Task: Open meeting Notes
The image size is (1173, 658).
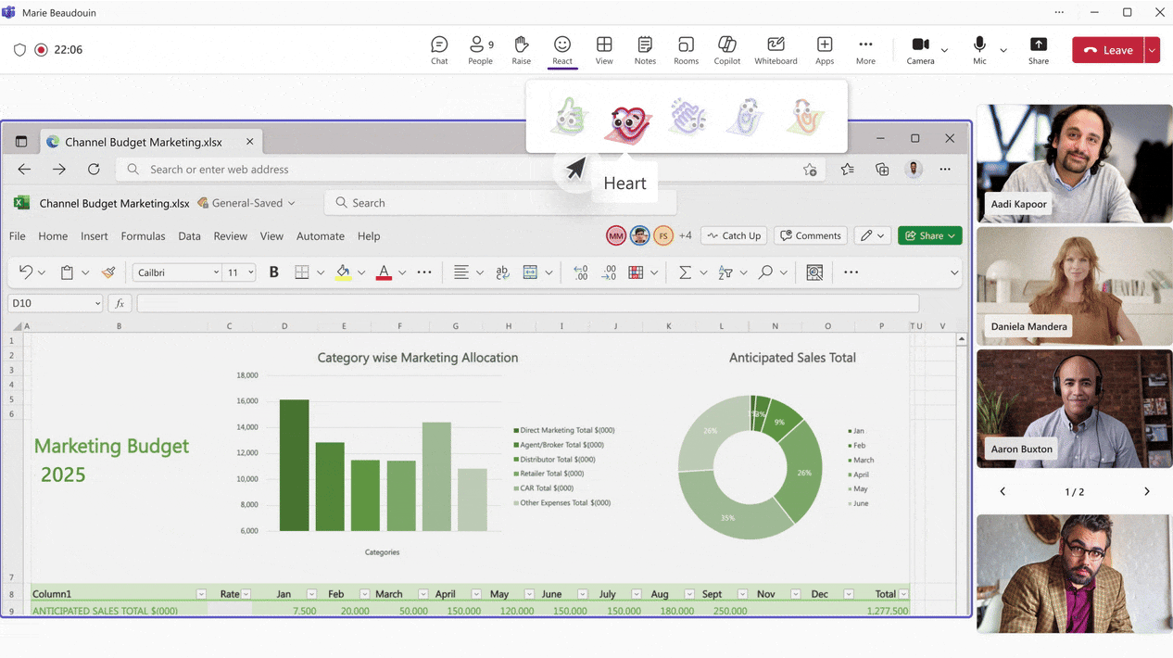Action: tap(645, 50)
